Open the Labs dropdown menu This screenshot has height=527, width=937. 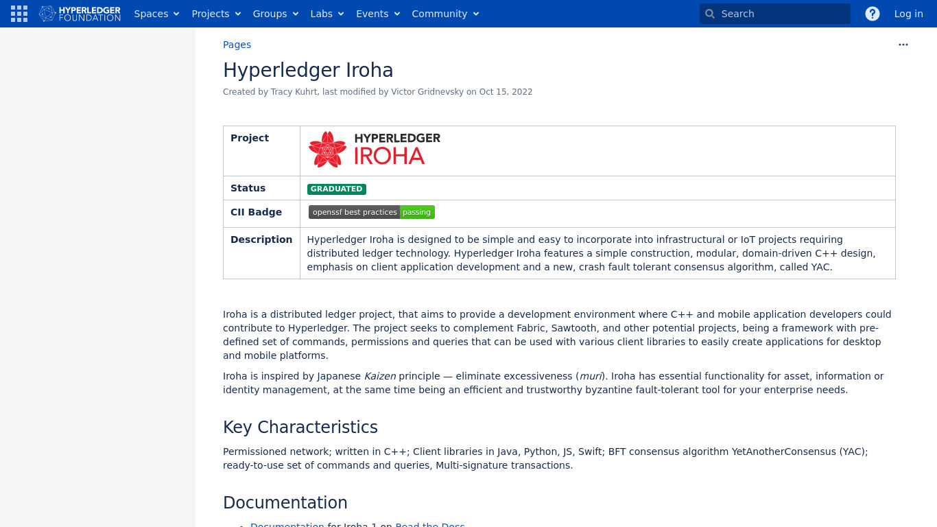pyautogui.click(x=327, y=14)
